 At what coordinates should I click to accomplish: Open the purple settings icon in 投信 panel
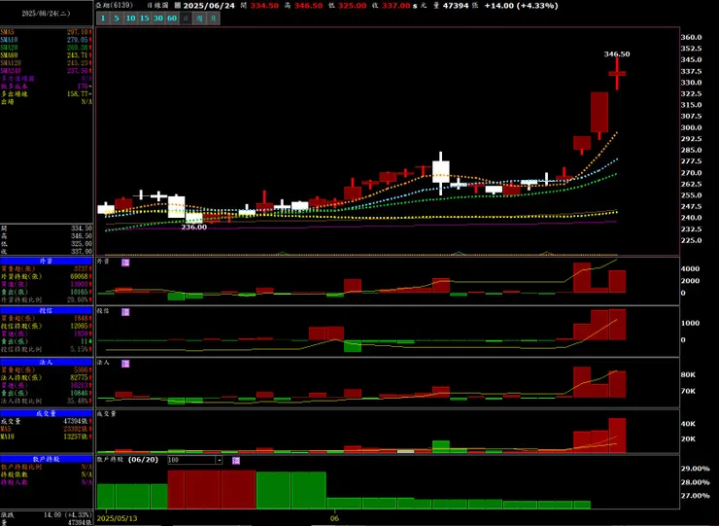pos(125,312)
